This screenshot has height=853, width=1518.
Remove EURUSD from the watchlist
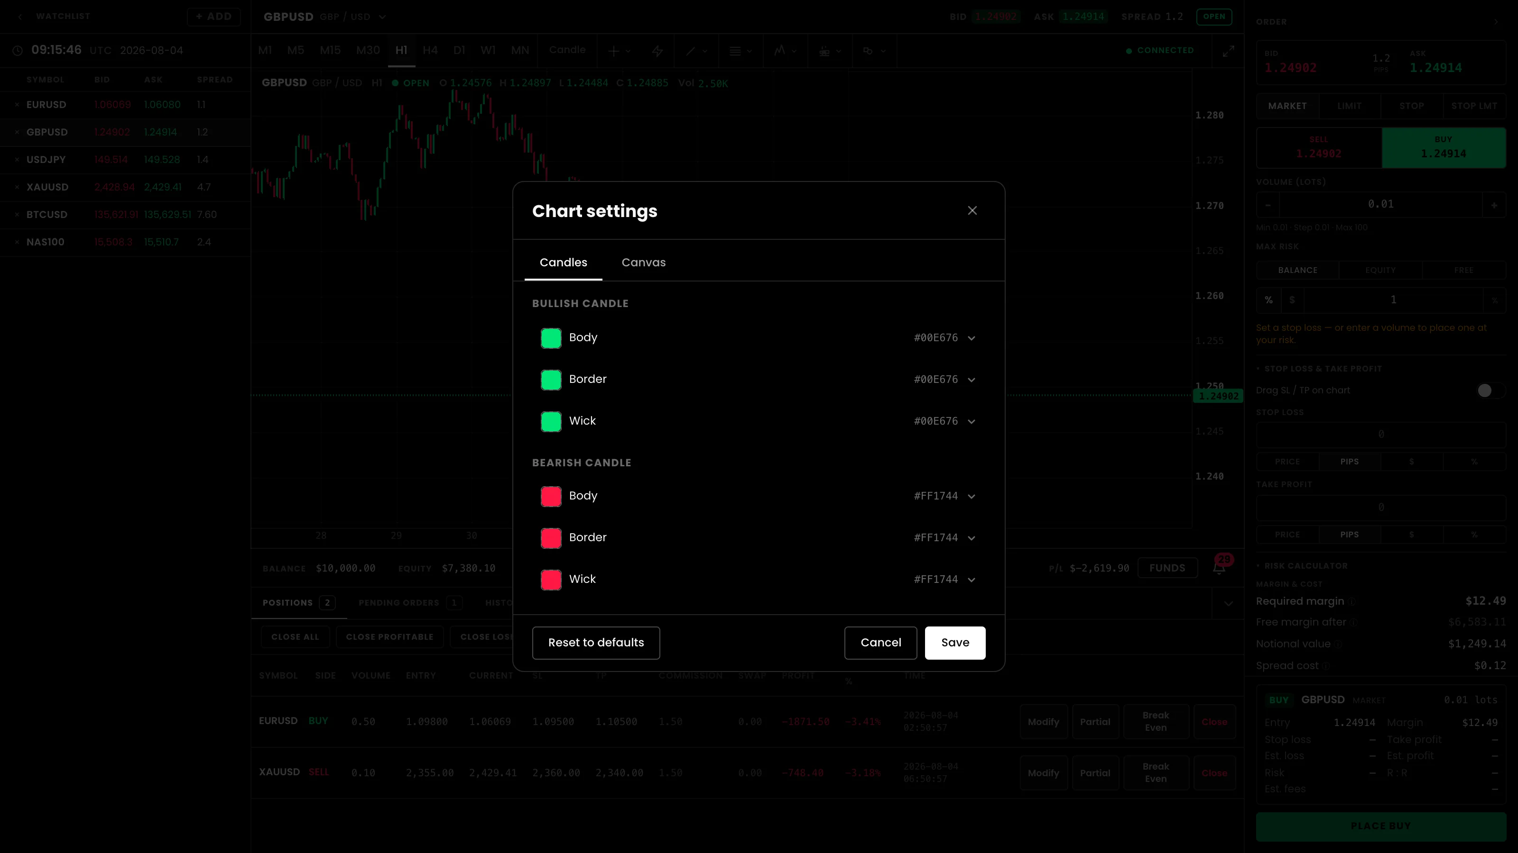pyautogui.click(x=17, y=105)
